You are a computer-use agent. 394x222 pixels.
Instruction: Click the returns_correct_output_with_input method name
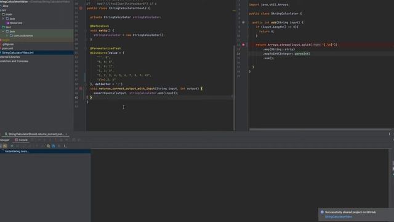(127, 89)
